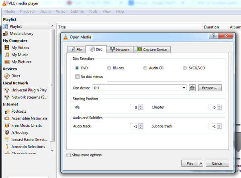Click the Browse... button
The image size is (241, 178).
210,88
